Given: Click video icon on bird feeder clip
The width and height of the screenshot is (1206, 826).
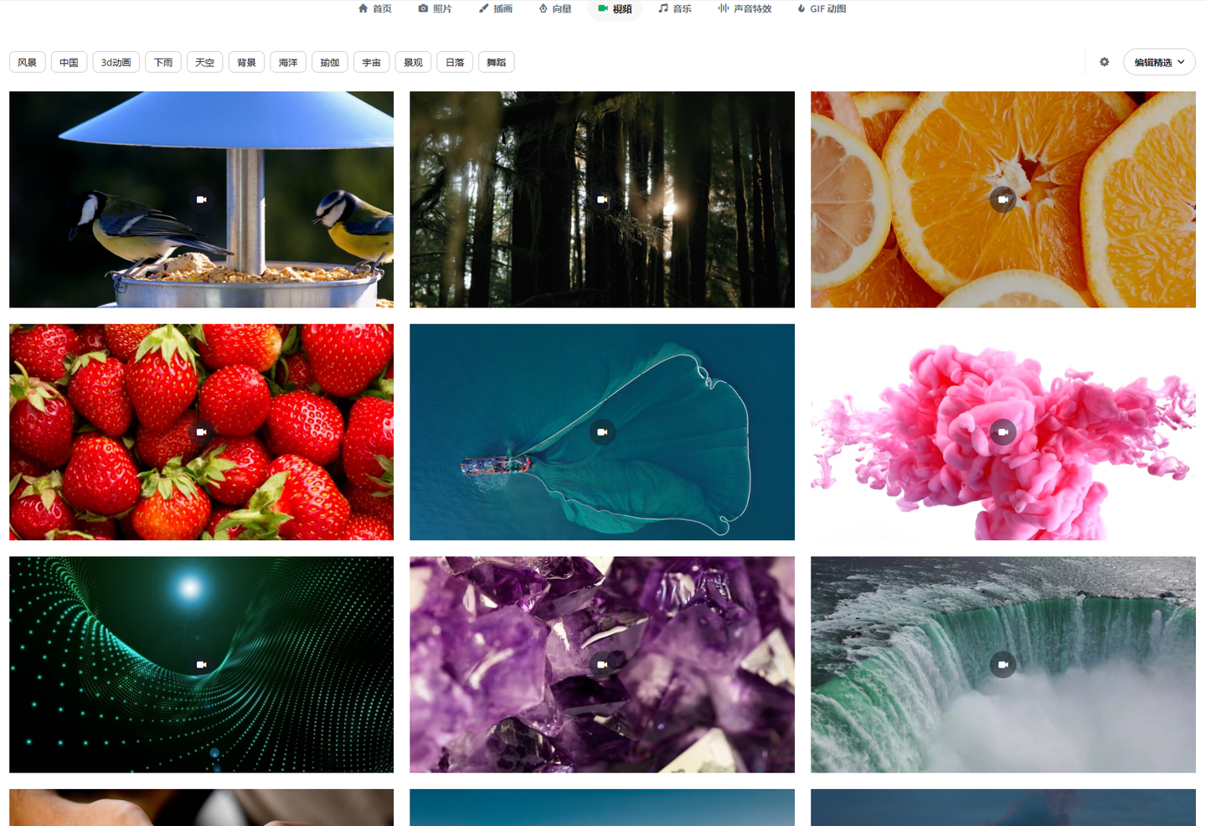Looking at the screenshot, I should [x=201, y=199].
